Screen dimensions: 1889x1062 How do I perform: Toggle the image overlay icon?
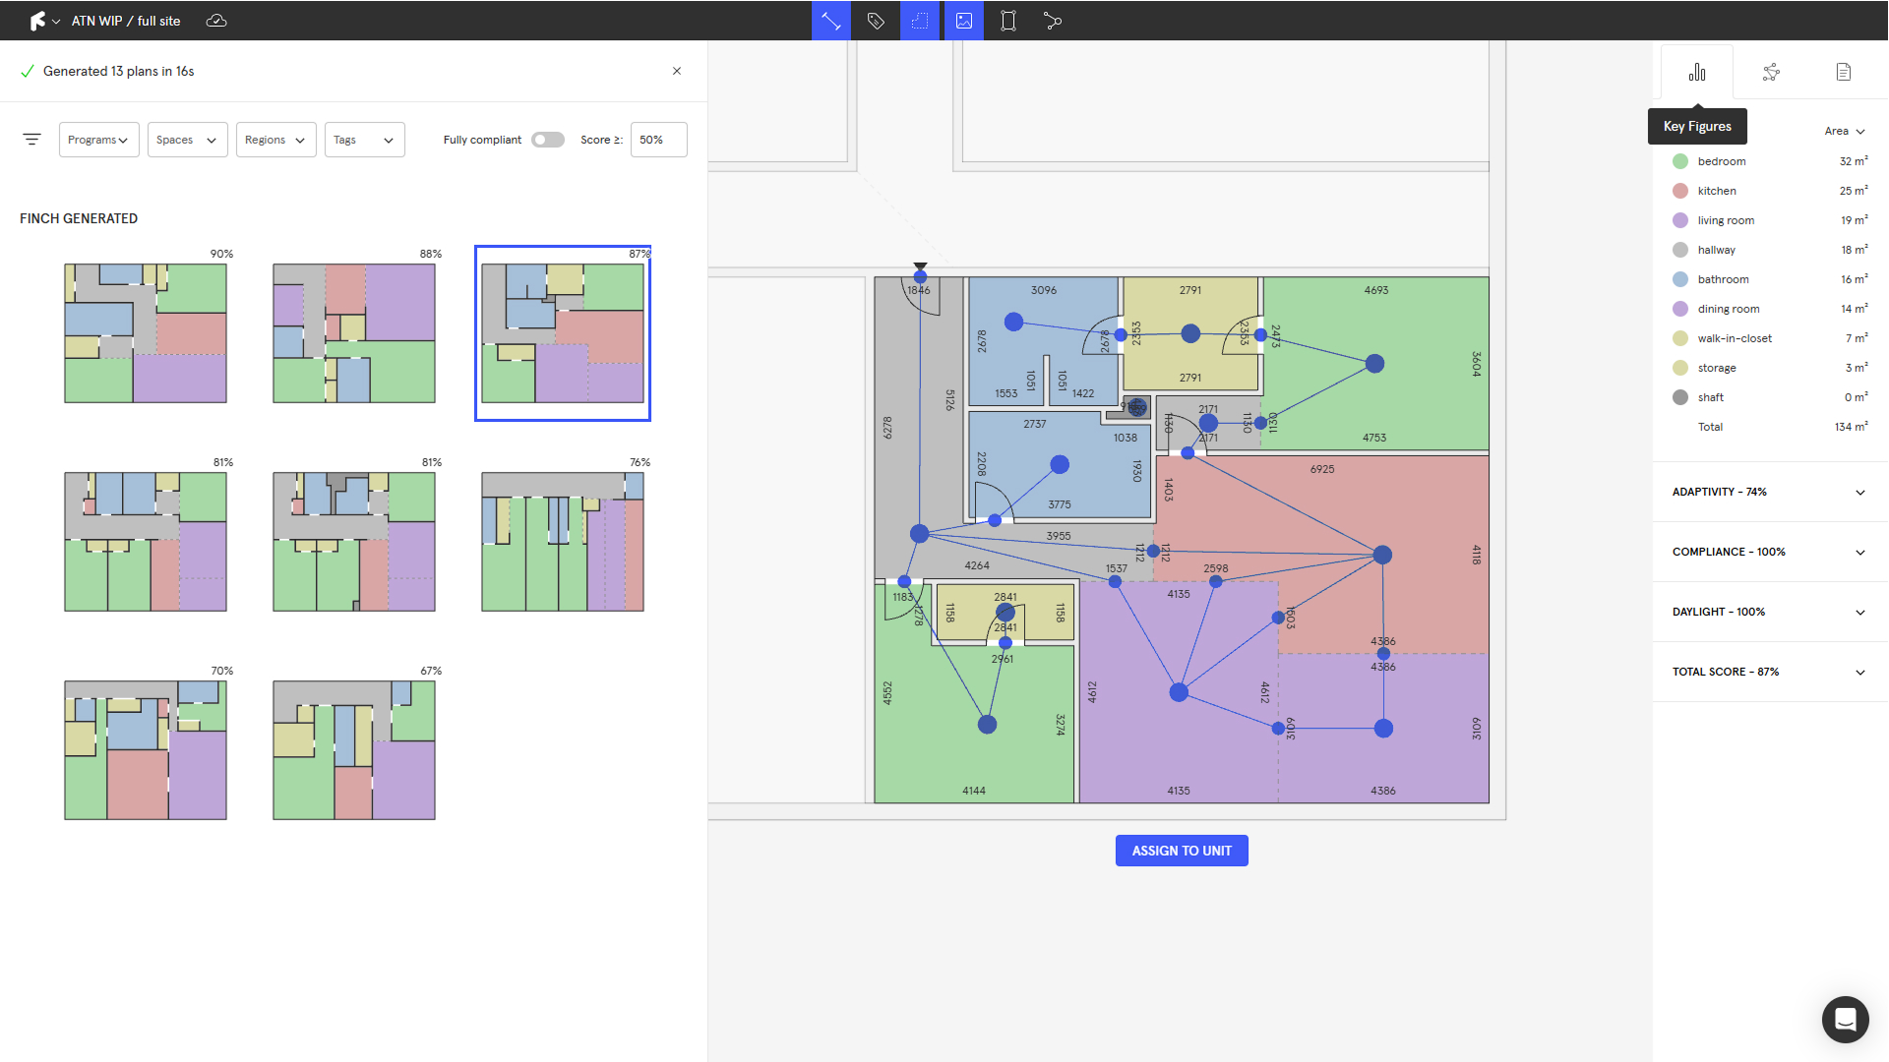point(964,21)
